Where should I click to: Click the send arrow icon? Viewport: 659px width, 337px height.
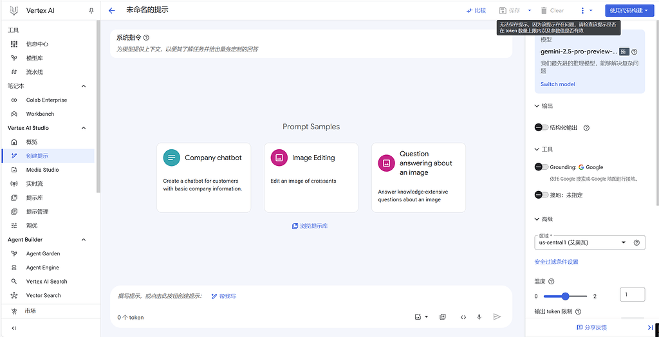click(497, 316)
